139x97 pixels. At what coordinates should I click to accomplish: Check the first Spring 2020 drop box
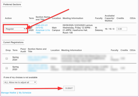(7, 59)
